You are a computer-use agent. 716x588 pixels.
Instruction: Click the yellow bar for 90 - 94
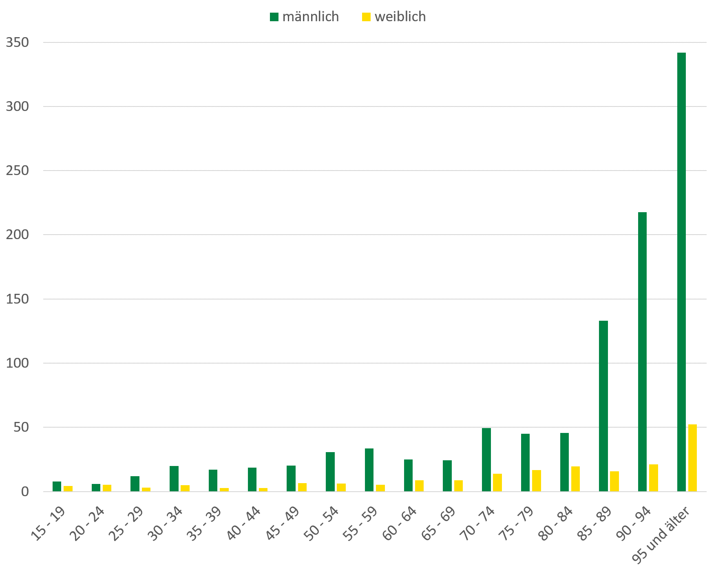click(x=654, y=478)
